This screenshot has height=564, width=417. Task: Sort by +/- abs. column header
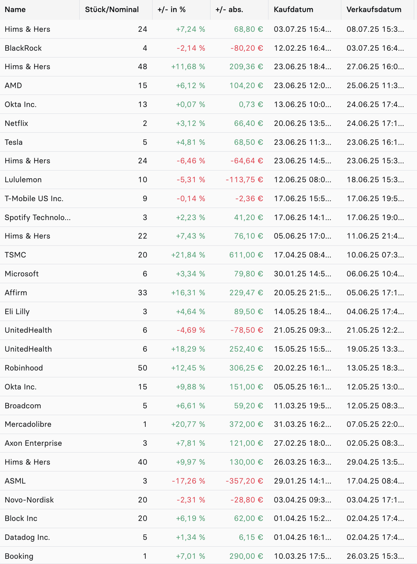point(229,10)
